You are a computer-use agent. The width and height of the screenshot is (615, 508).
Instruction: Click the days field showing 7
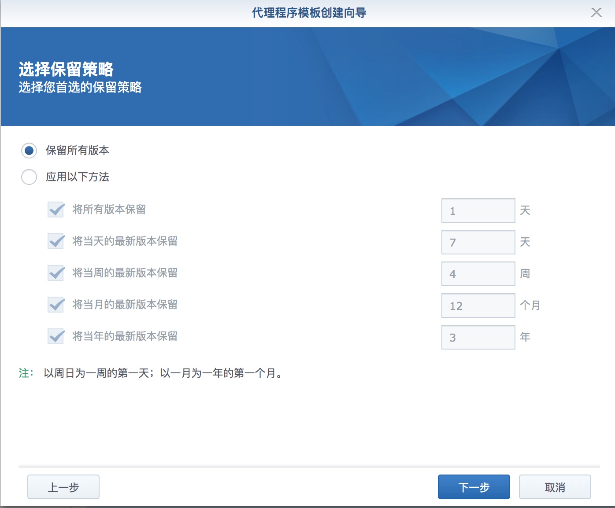click(478, 242)
